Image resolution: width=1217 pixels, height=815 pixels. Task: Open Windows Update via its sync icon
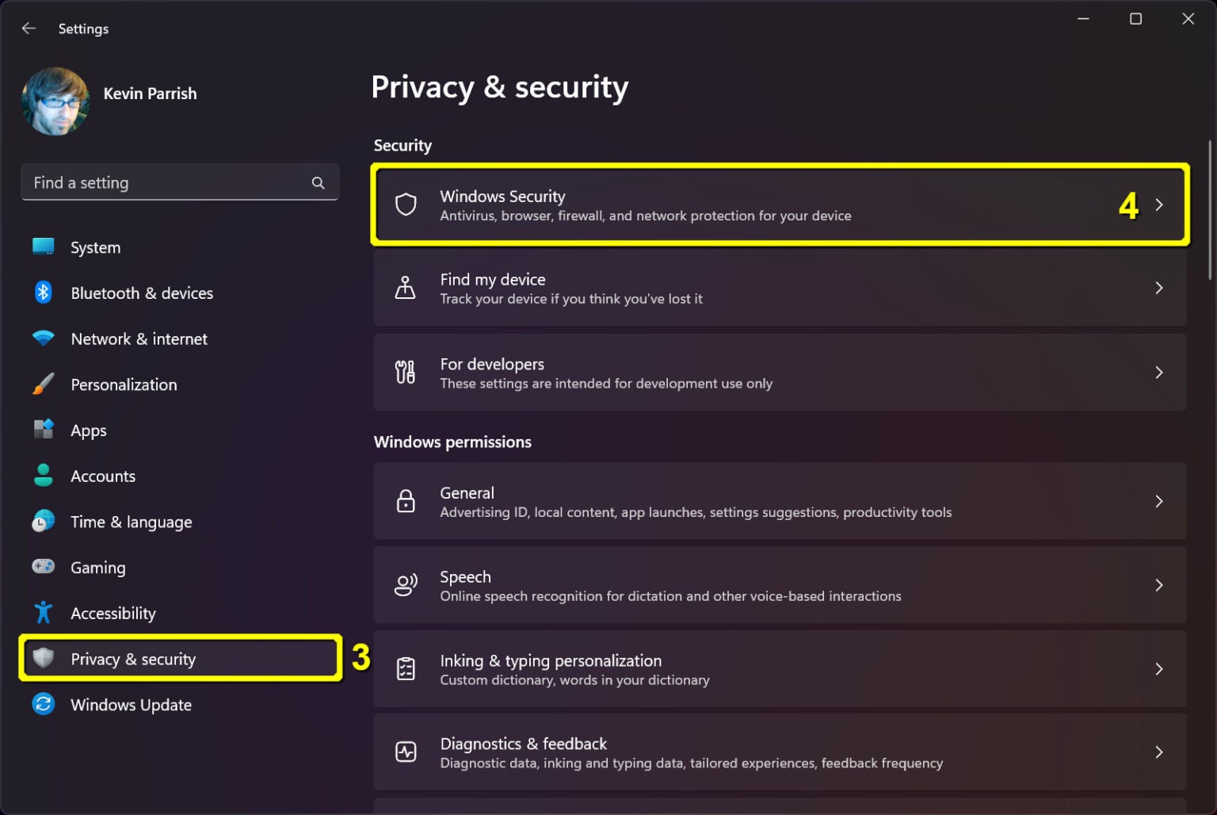coord(43,704)
